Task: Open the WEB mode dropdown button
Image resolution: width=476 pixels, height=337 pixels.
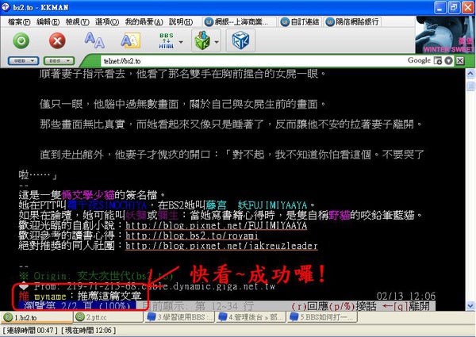Action: click(x=23, y=61)
